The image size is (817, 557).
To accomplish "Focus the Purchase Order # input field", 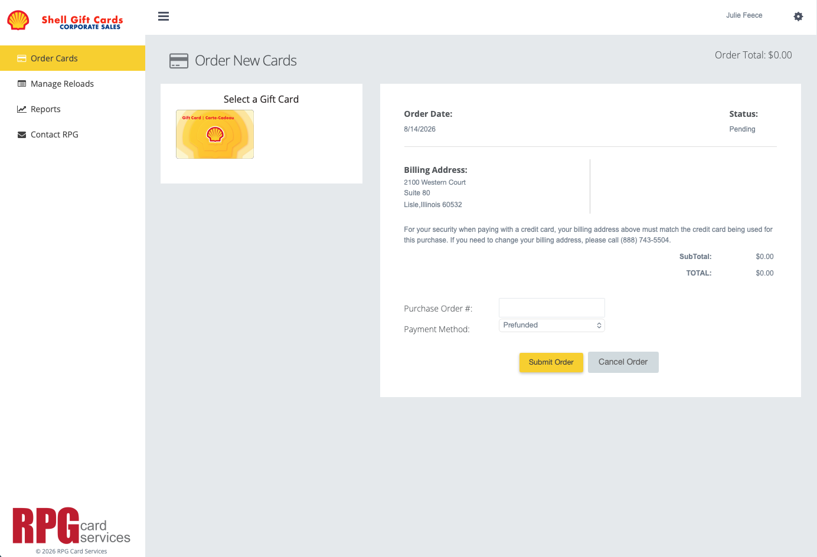I will (552, 307).
